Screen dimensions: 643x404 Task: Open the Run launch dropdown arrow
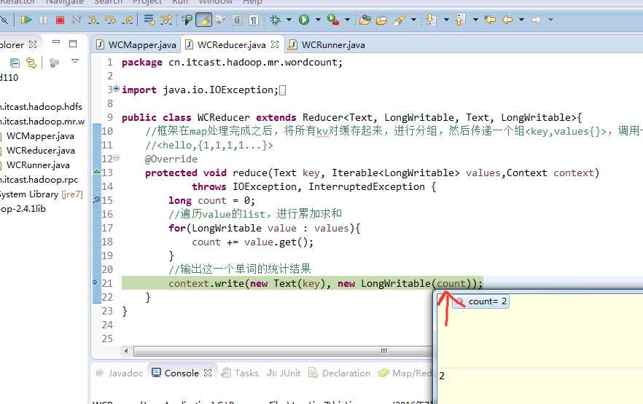[x=318, y=20]
